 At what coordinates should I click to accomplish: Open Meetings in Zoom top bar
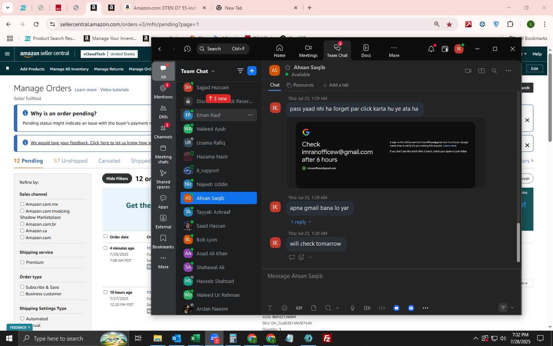click(308, 51)
